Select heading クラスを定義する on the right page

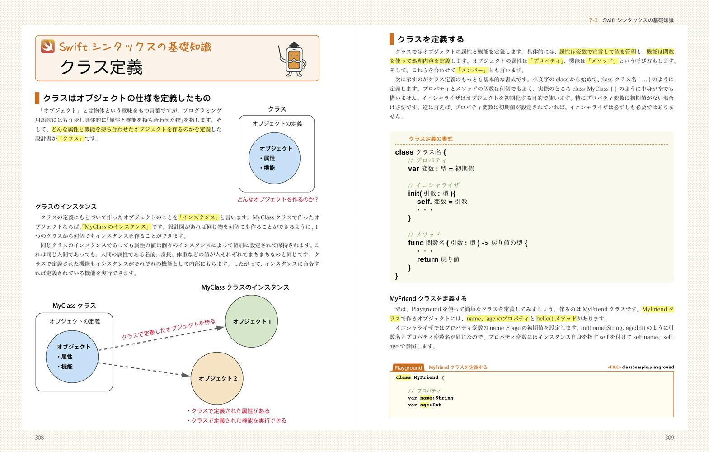(431, 39)
